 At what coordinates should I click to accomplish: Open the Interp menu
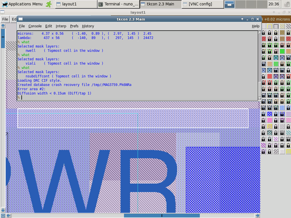tap(61, 26)
